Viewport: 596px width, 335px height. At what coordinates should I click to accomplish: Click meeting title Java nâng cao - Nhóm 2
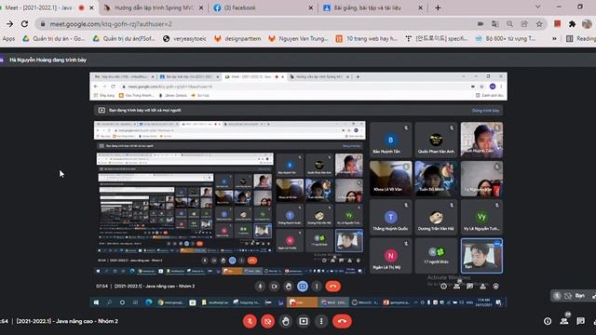tap(67, 321)
